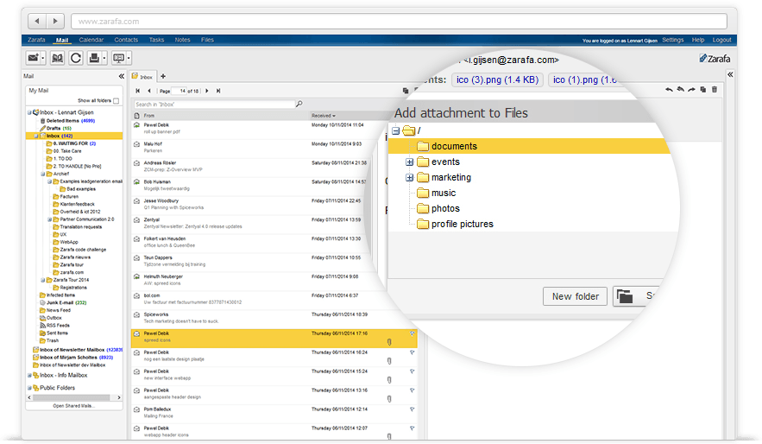Toggle the Show all folders checkbox

(117, 101)
